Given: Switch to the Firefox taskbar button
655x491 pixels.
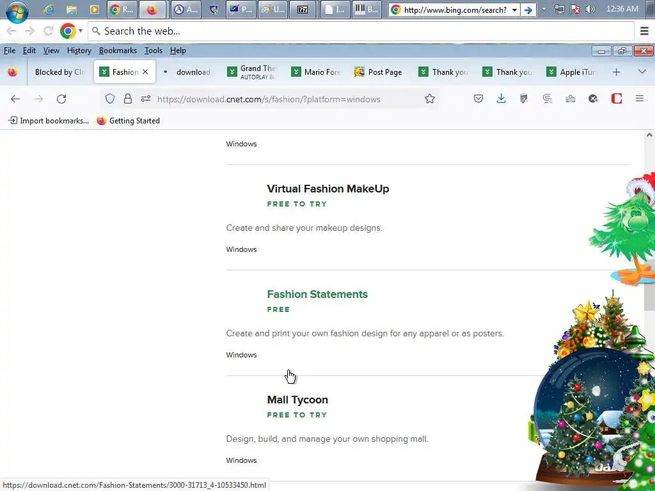Looking at the screenshot, I should 152,10.
